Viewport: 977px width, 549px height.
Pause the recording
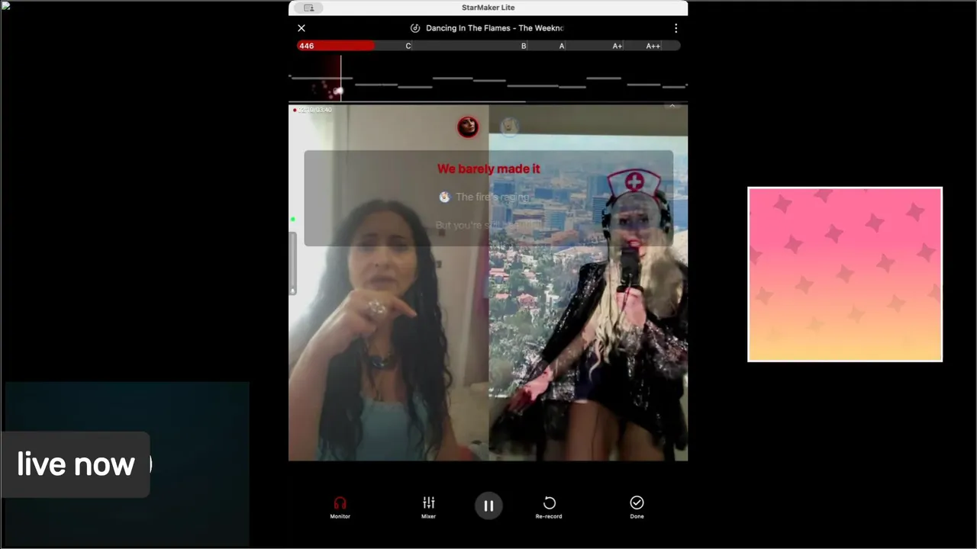click(x=488, y=506)
